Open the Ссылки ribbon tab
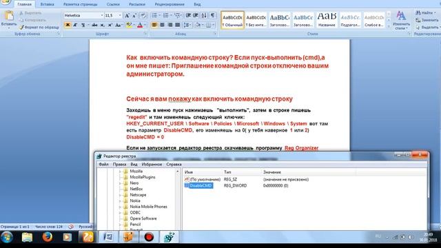 coord(113,5)
